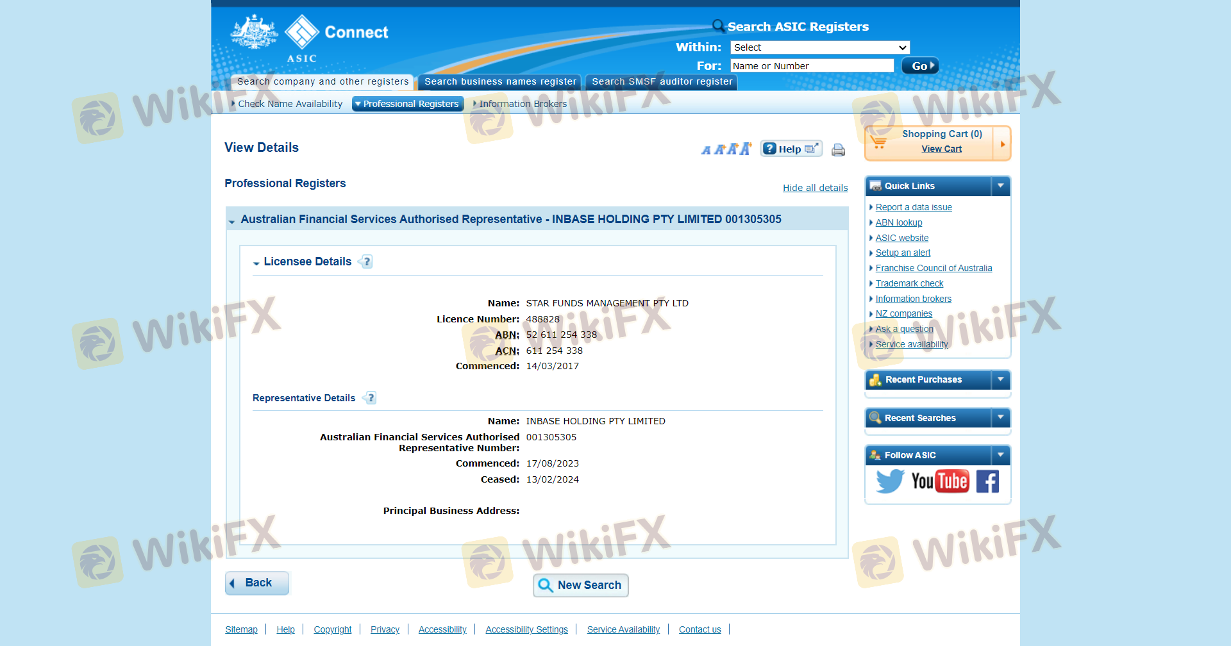Open Search SMSF auditor register tab
The image size is (1231, 646).
pyautogui.click(x=662, y=82)
